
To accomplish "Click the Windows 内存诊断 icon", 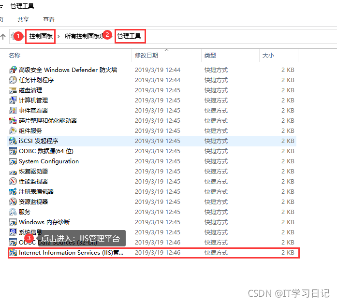I will [x=13, y=222].
